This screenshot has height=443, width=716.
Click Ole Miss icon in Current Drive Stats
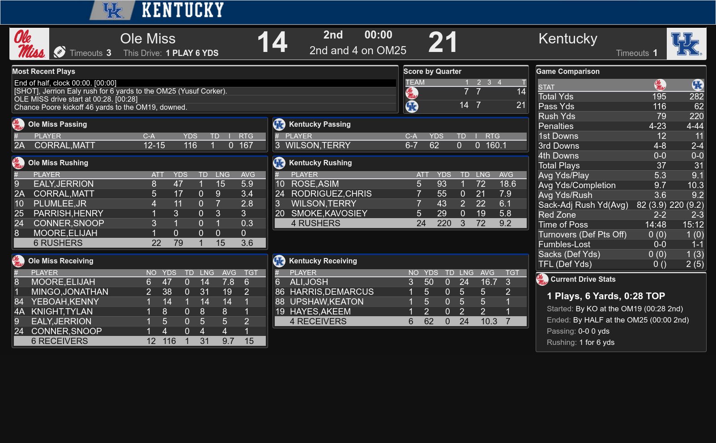(x=542, y=280)
